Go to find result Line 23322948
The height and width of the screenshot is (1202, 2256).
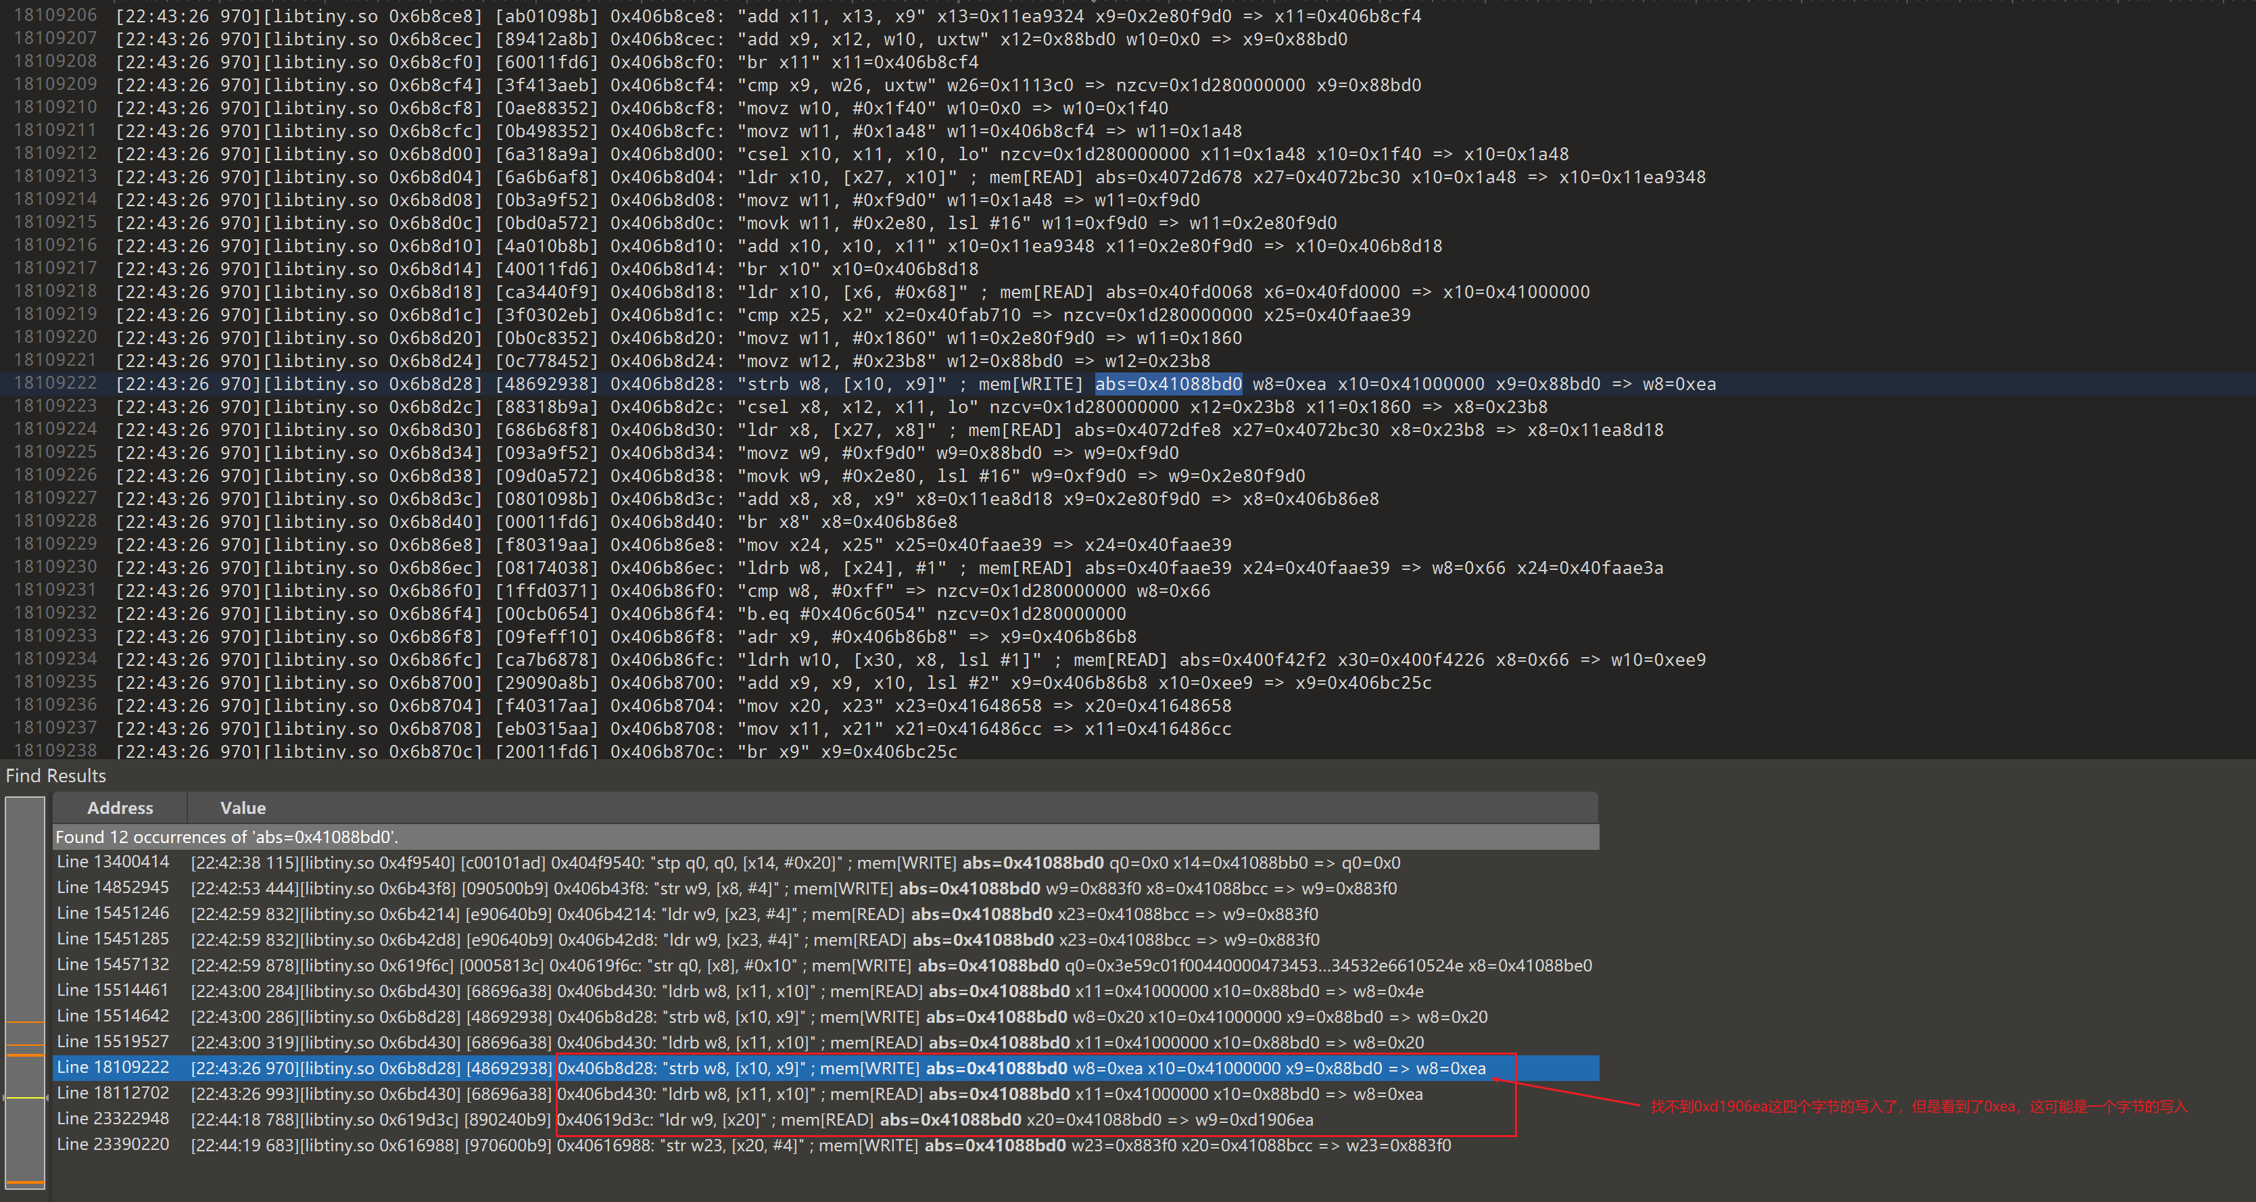[826, 1120]
